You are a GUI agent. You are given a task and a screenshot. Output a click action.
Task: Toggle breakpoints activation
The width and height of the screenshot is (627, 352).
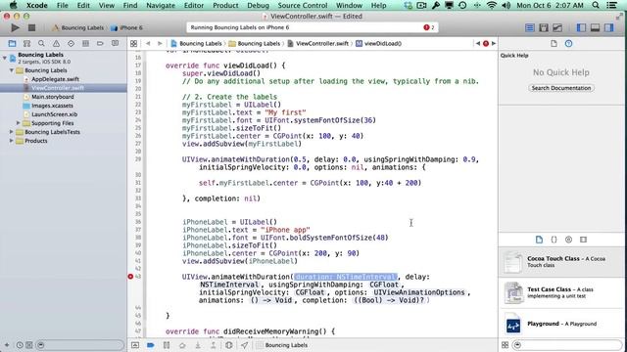coord(150,345)
